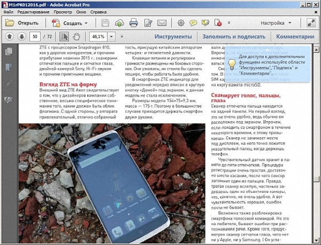This screenshot has width=321, height=245.
Task: Toggle full-screen read mode icon
Action: (311, 23)
